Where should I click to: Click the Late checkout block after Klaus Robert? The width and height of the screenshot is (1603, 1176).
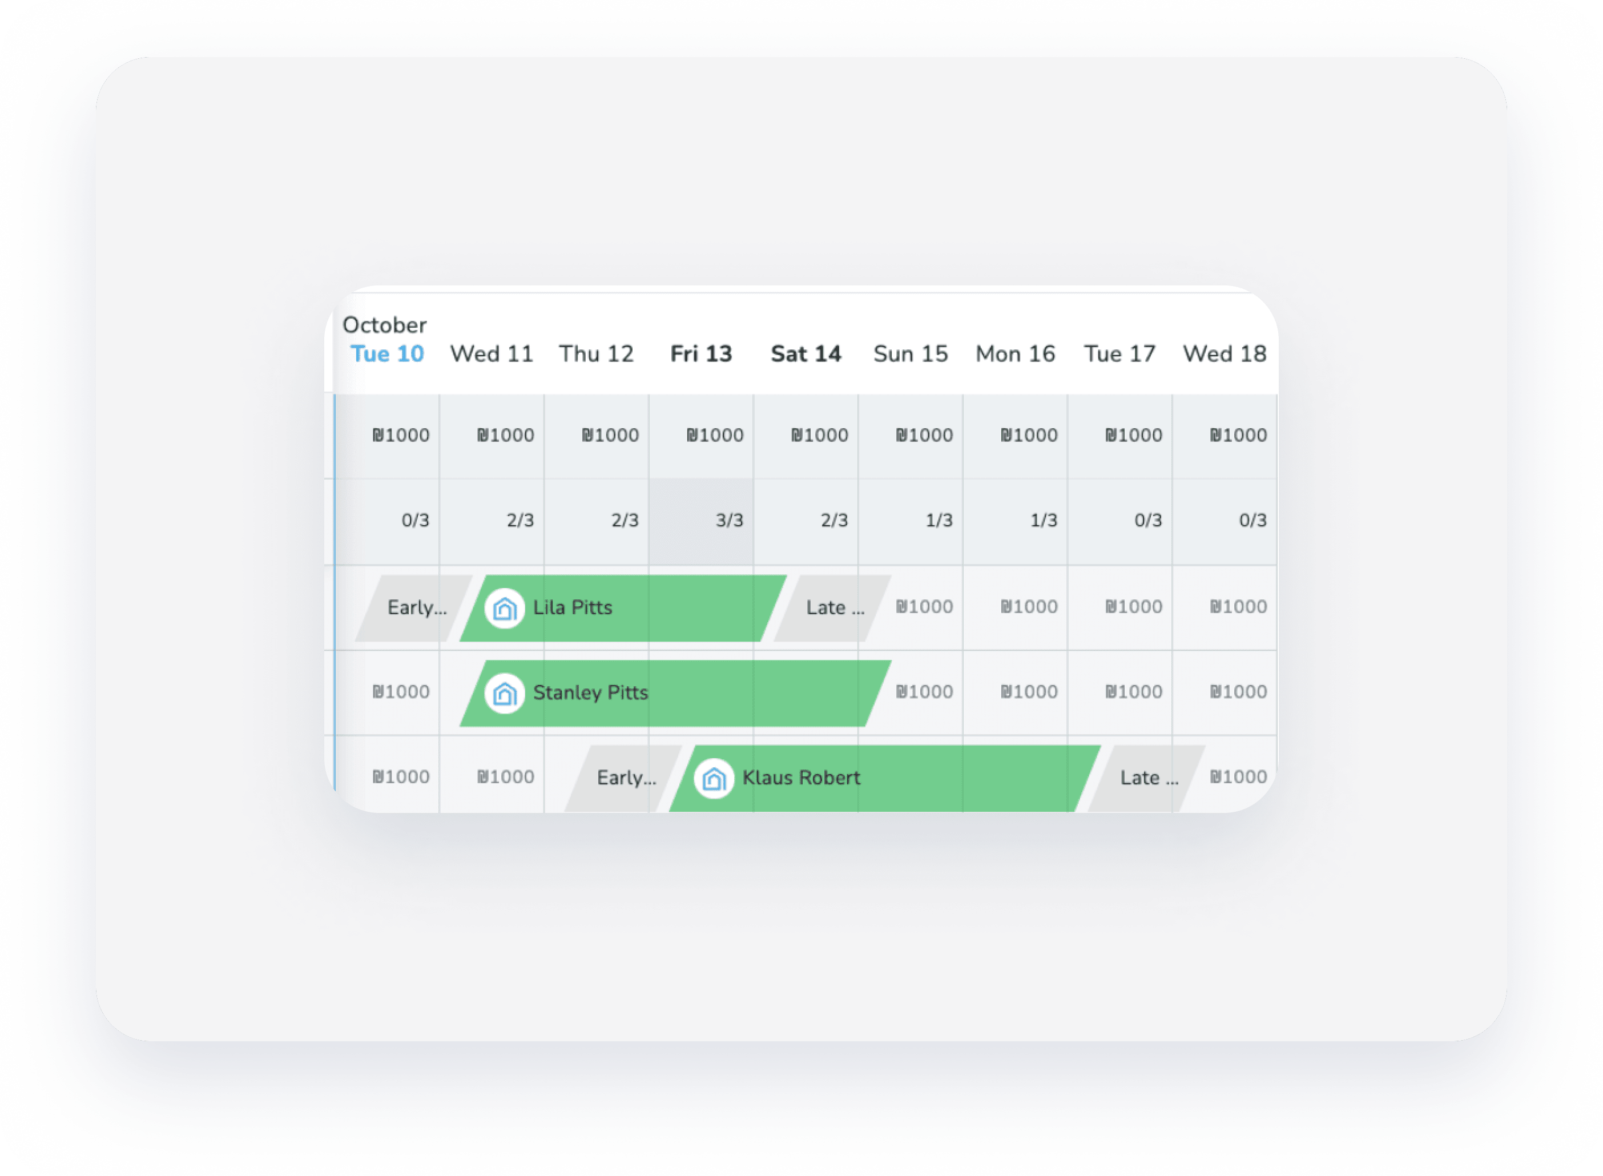(1147, 778)
